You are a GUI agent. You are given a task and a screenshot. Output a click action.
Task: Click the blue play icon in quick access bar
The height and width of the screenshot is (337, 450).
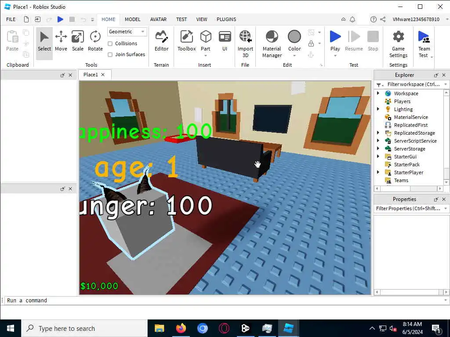point(60,19)
